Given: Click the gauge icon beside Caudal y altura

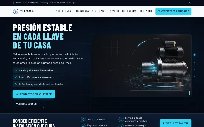Looking at the screenshot, I should click(16, 70).
